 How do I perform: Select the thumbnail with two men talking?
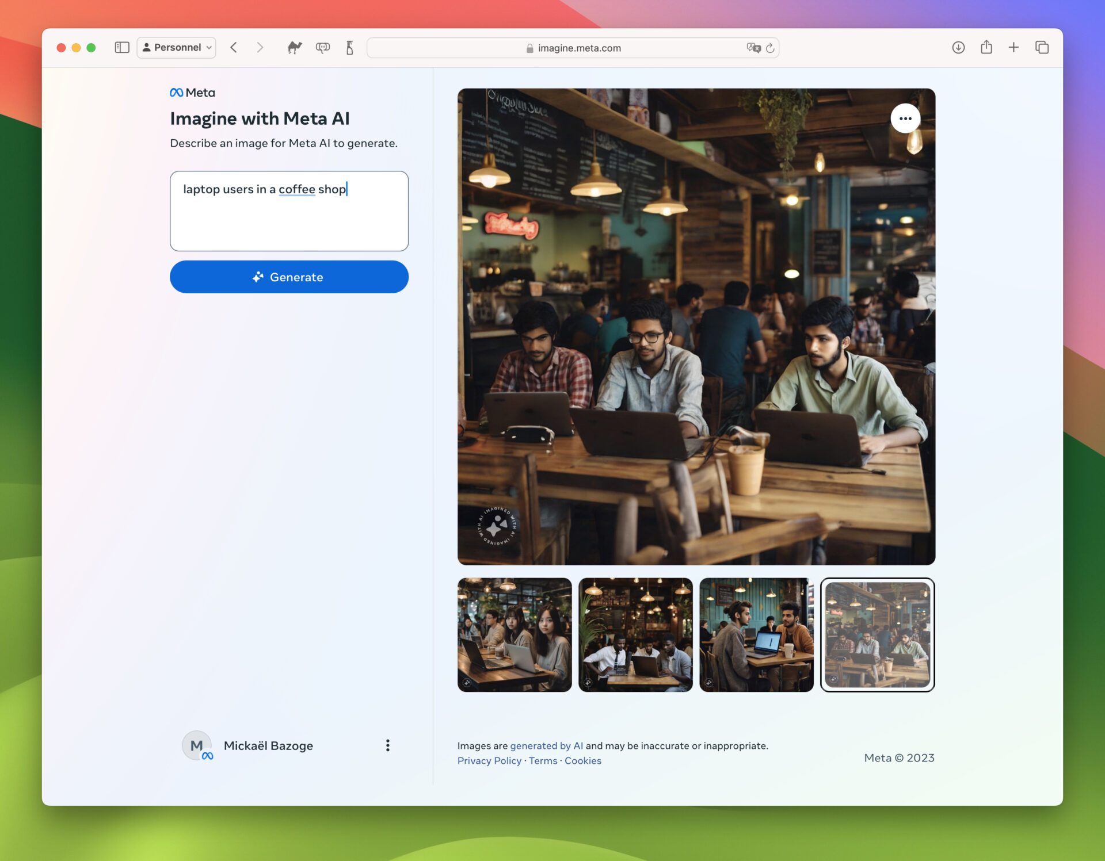[756, 635]
